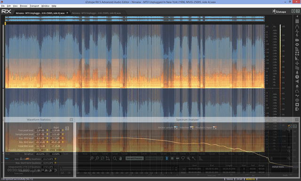Viewport: 301px width, 181px height.
Task: Open the View menu
Action: tap(15, 6)
